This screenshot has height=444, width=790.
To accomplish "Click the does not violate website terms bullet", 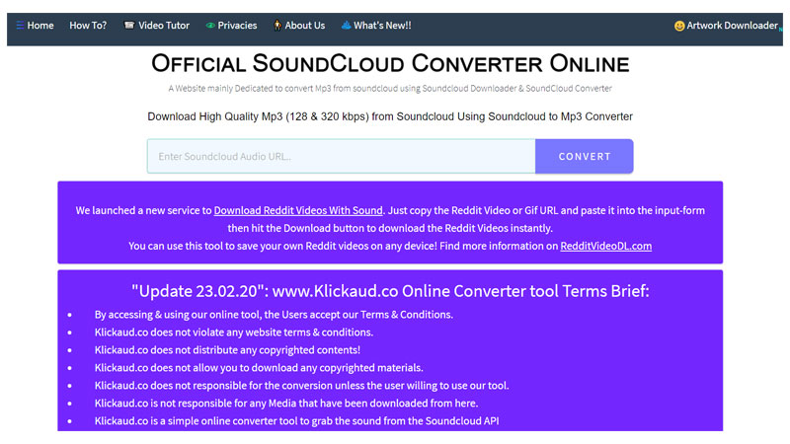I will point(234,333).
